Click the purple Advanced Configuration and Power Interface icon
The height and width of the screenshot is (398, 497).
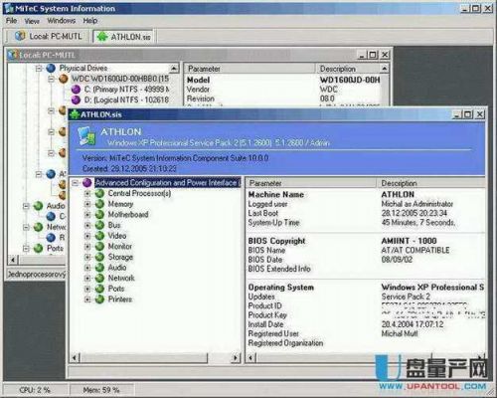click(87, 182)
